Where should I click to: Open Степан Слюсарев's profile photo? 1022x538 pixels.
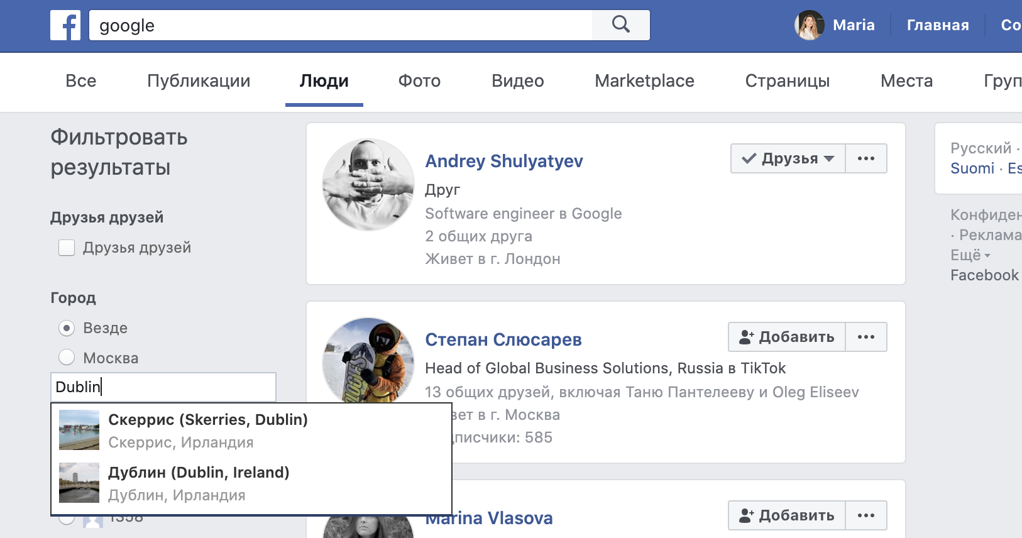click(368, 360)
